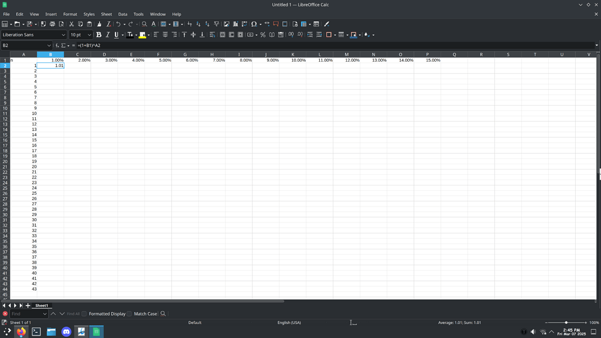Open the font size dropdown
The height and width of the screenshot is (338, 601).
pos(89,35)
